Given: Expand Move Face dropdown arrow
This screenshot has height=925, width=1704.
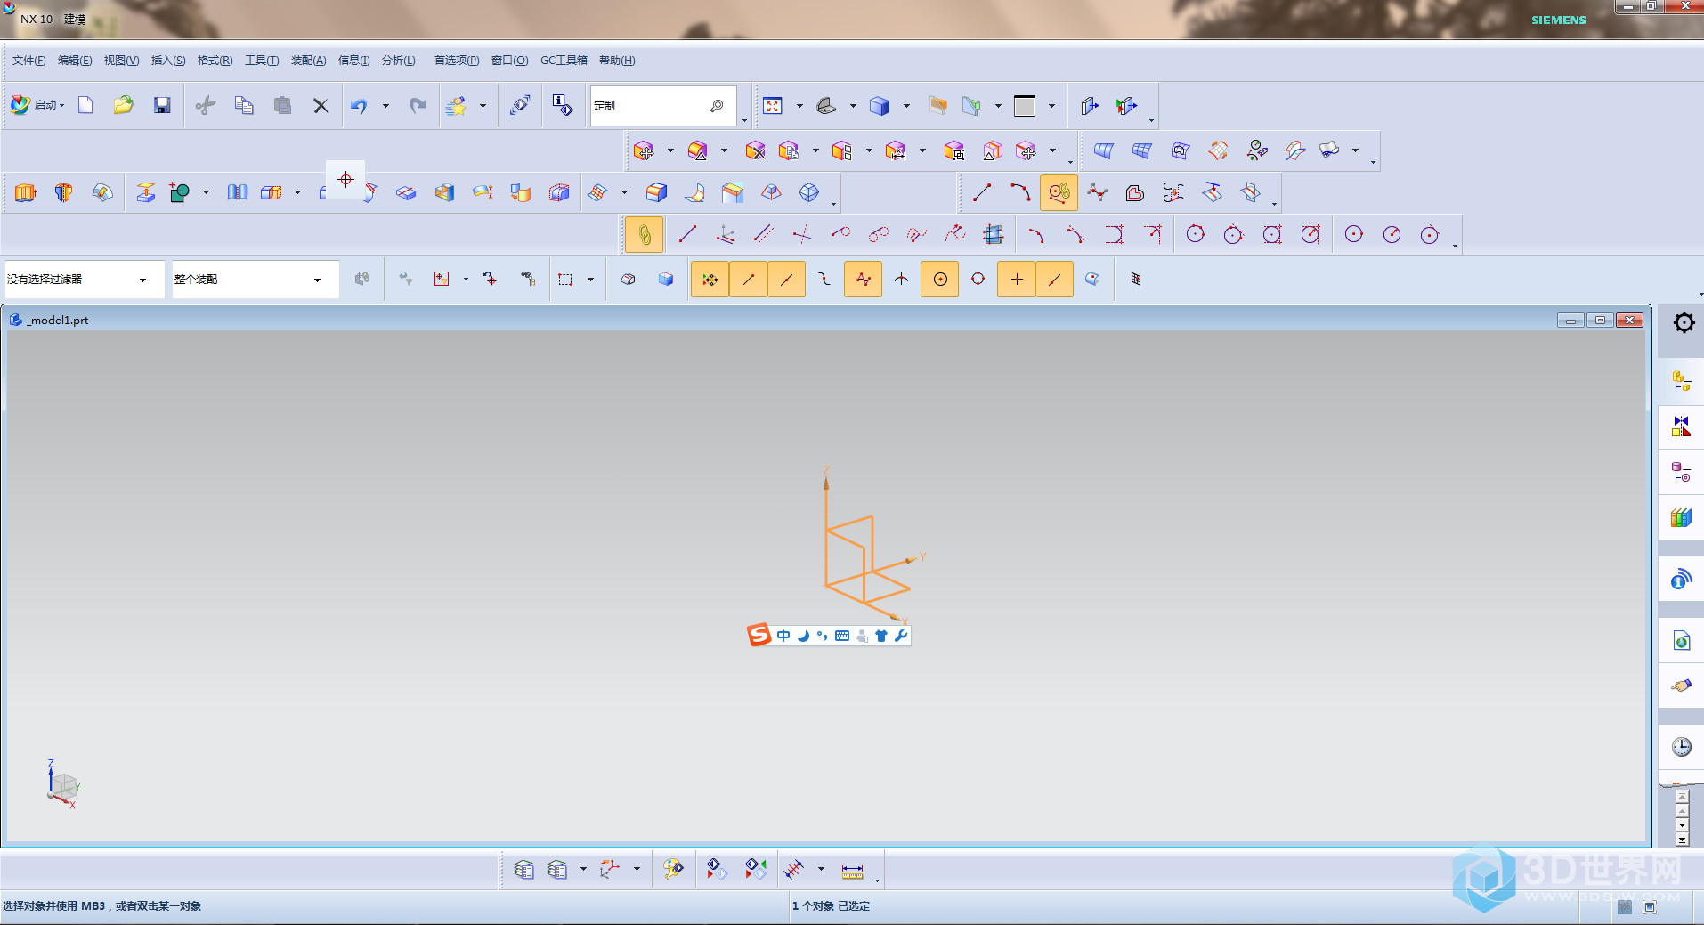Looking at the screenshot, I should click(x=670, y=150).
